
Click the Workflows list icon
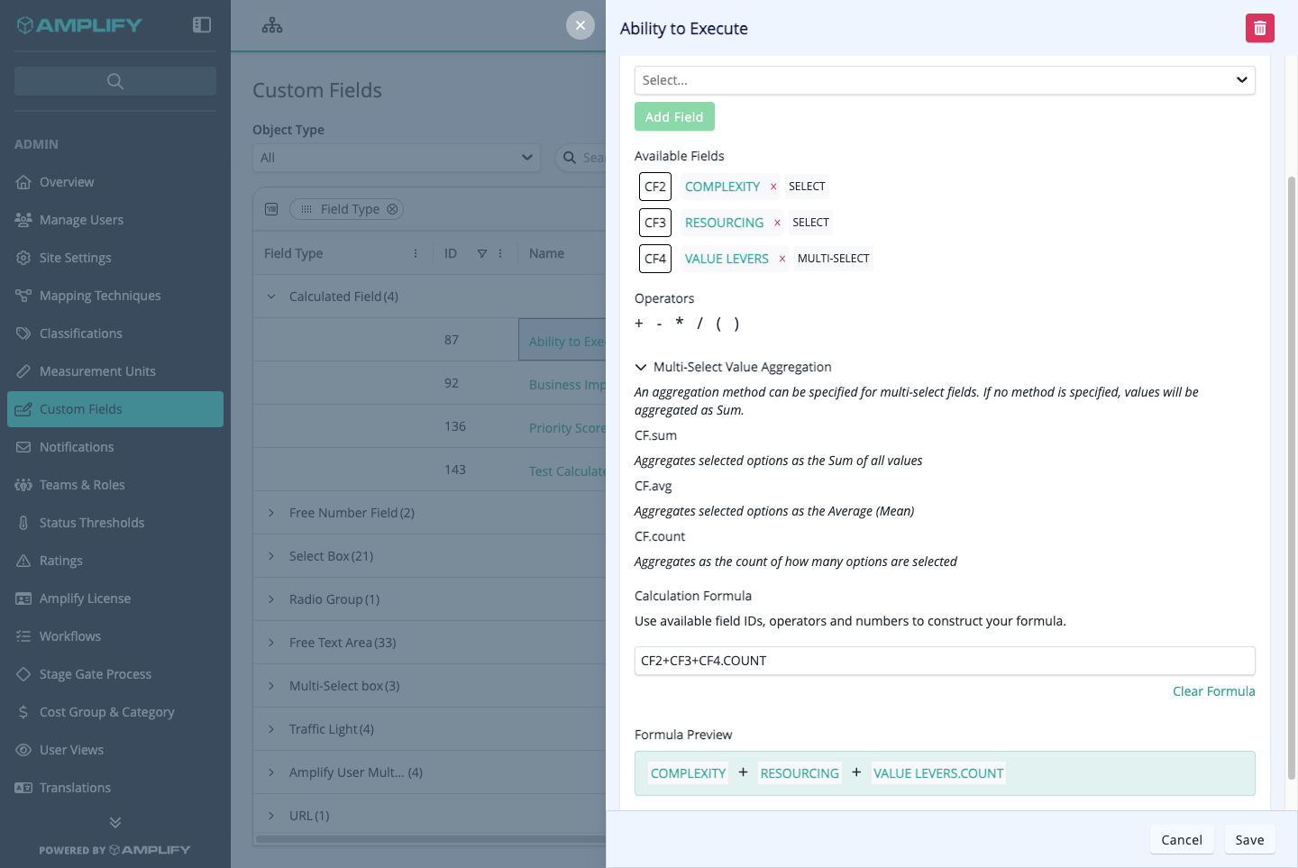tap(23, 636)
